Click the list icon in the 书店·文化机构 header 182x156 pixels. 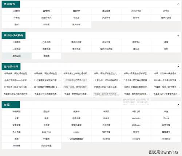[x=5, y=35]
